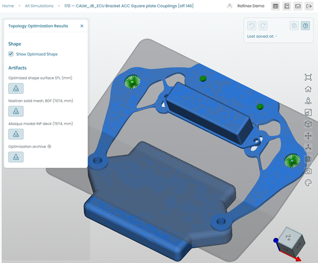Click the Rafinex Demo username
The height and width of the screenshot is (263, 318).
tap(251, 6)
